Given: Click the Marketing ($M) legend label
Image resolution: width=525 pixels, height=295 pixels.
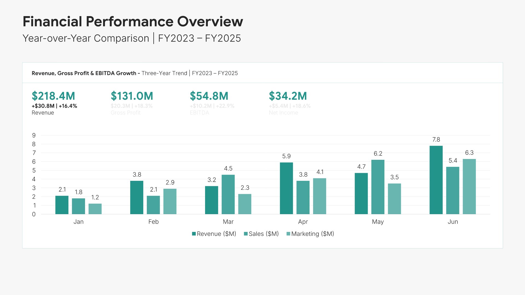Looking at the screenshot, I should 313,234.
